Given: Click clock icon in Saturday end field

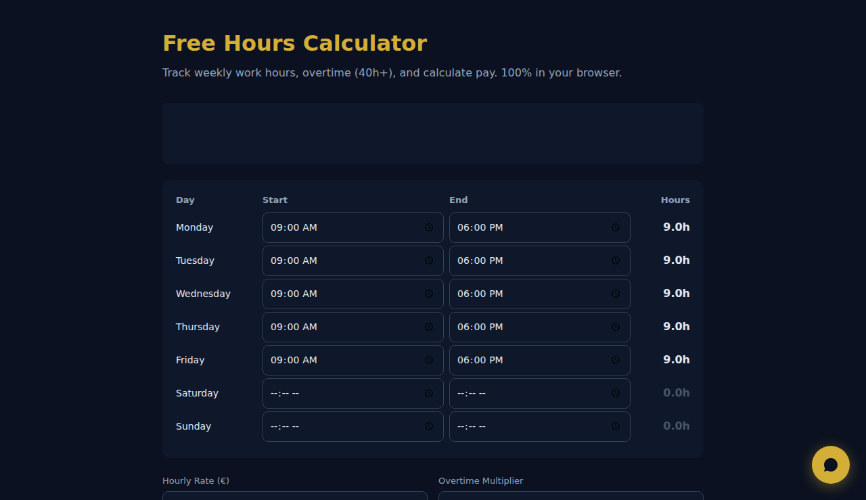Looking at the screenshot, I should [616, 393].
